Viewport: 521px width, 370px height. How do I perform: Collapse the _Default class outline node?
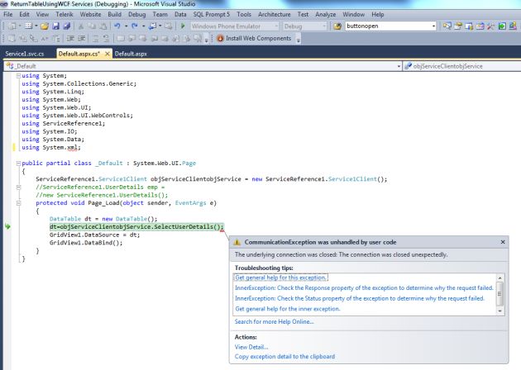(18, 164)
